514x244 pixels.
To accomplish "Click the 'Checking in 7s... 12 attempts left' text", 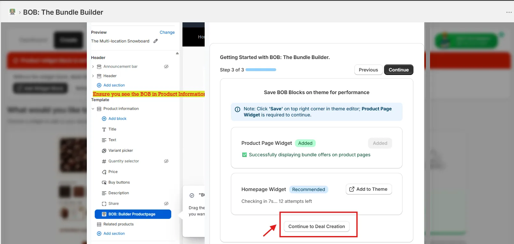I will (x=277, y=201).
